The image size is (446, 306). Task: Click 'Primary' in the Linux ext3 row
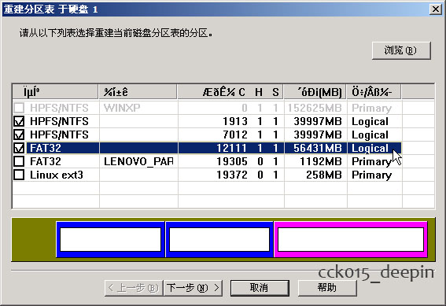point(372,175)
